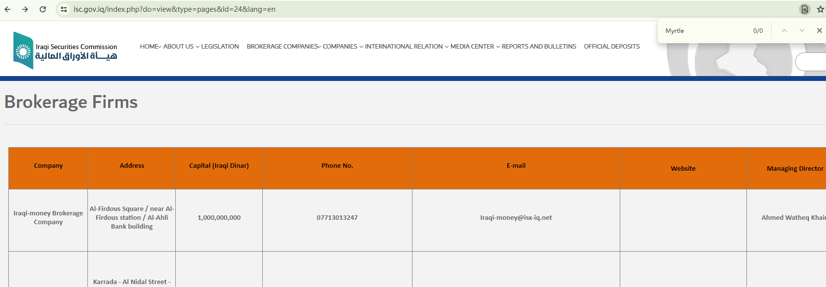The height and width of the screenshot is (287, 826).
Task: Close the find-in-page bar
Action: (819, 30)
